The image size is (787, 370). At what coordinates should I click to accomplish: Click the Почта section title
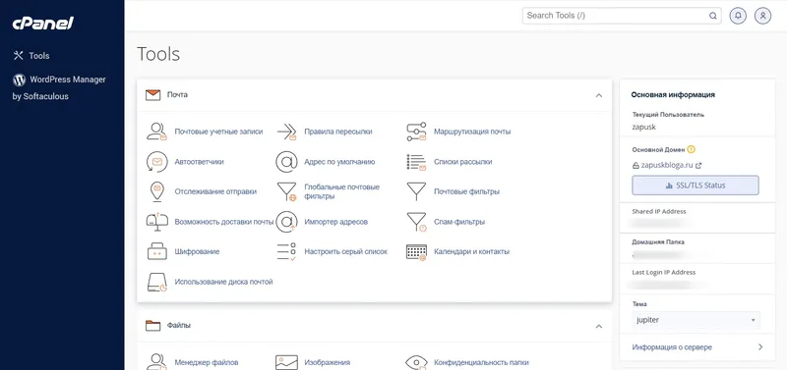(177, 94)
